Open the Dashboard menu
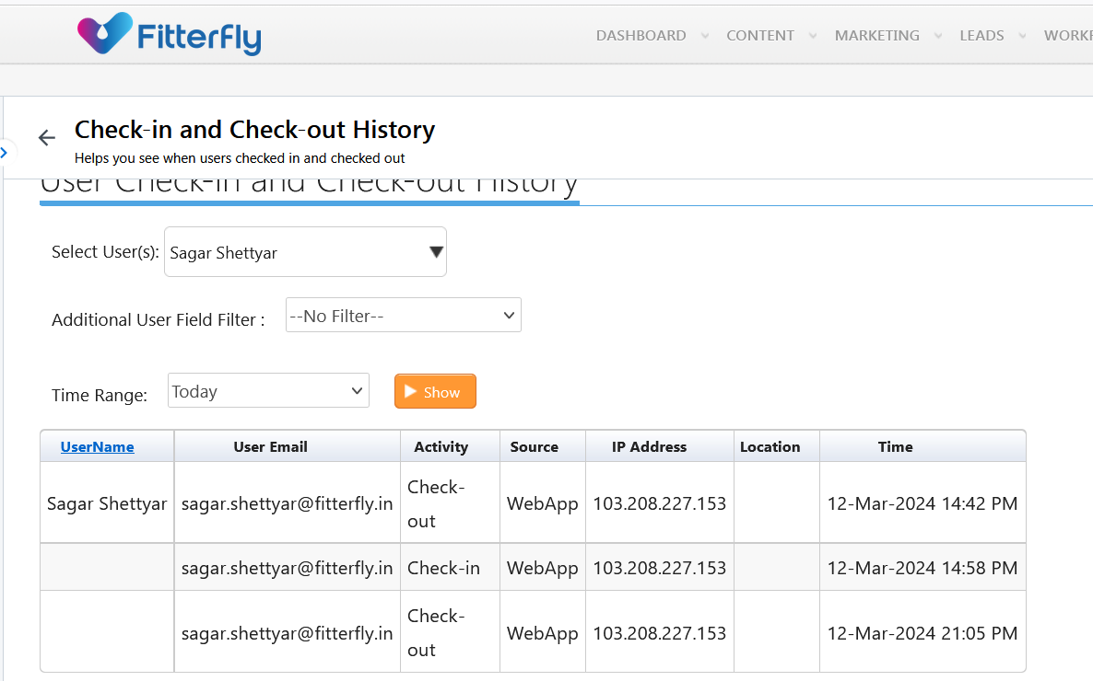This screenshot has width=1093, height=681. tap(641, 36)
